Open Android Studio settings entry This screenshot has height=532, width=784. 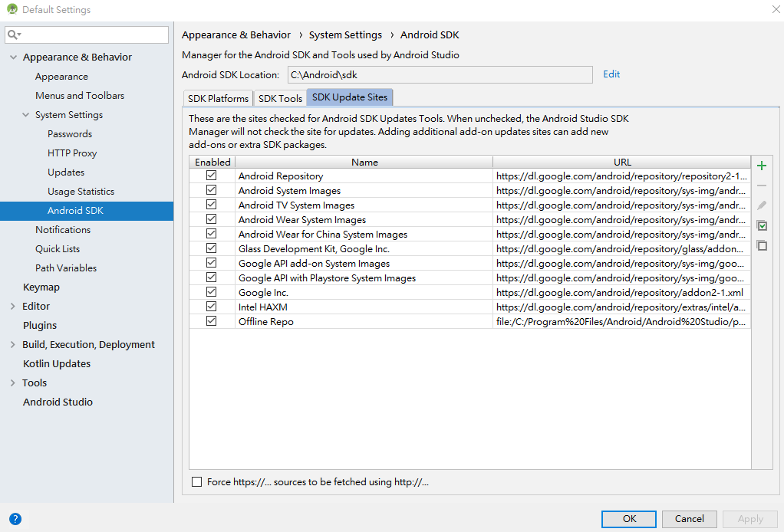tap(58, 402)
